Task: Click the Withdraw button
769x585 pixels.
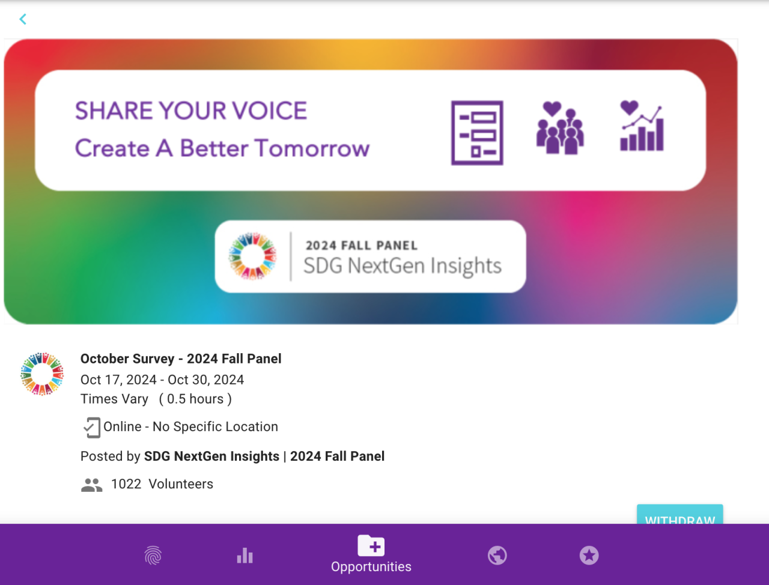Action: [680, 515]
